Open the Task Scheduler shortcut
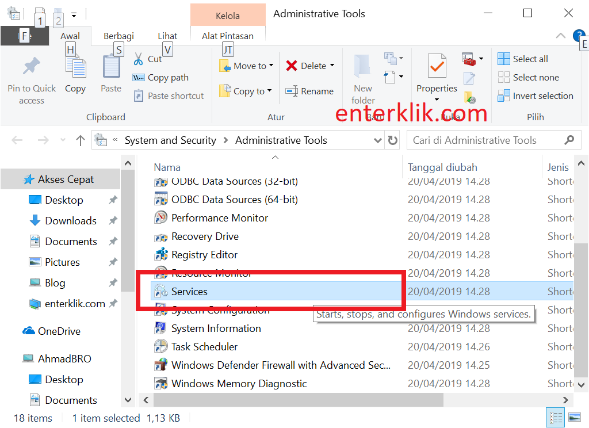This screenshot has width=589, height=428. pos(204,347)
